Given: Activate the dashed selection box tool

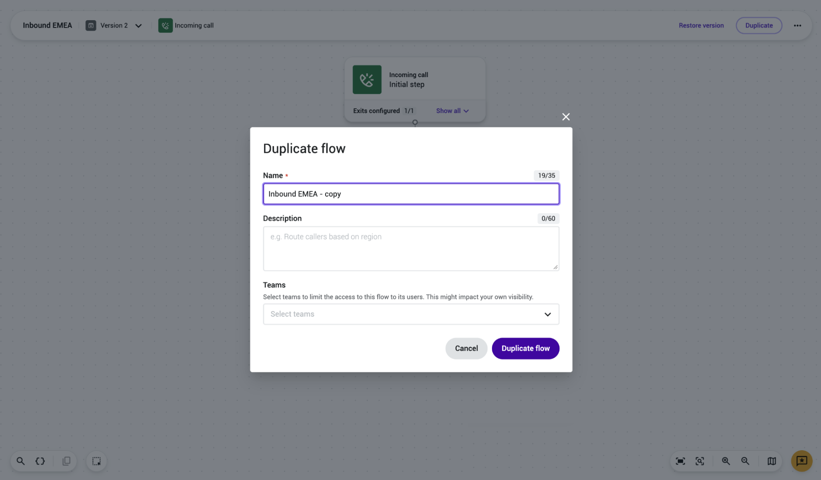Looking at the screenshot, I should (96, 461).
